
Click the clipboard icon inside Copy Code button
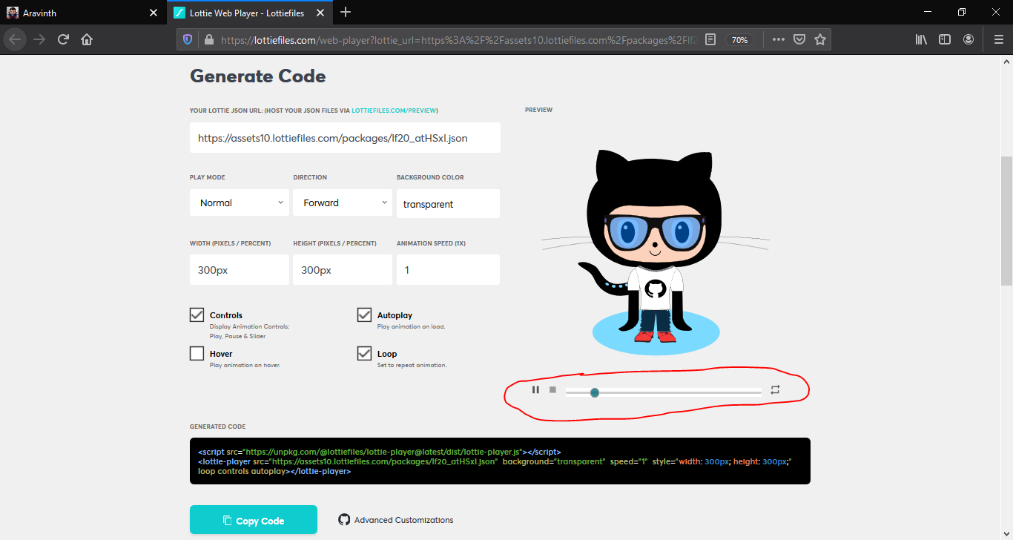[x=228, y=519]
